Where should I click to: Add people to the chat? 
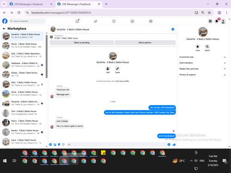tap(108, 69)
